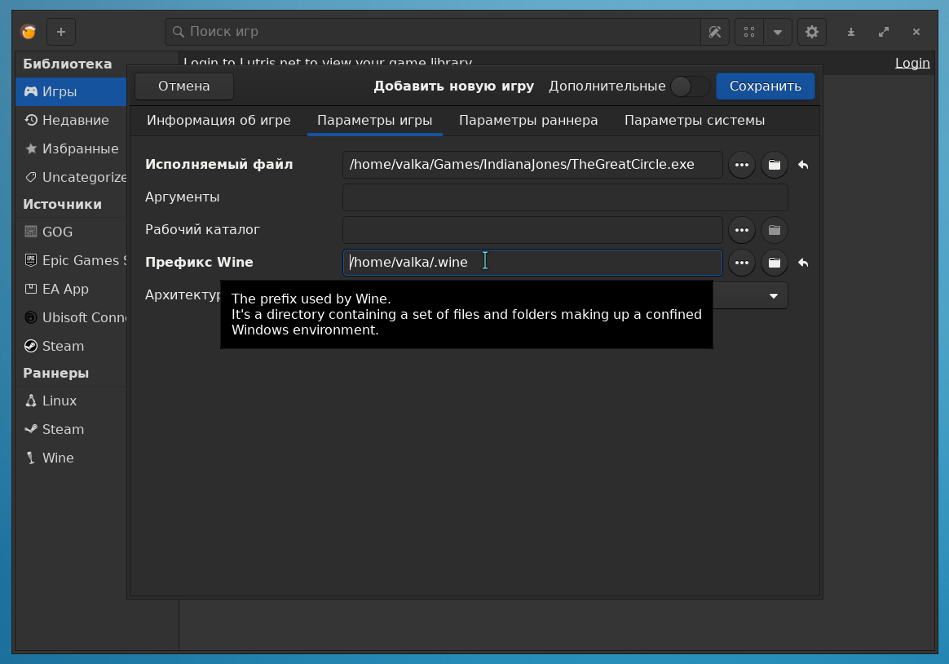
Task: Select Linux runner in sidebar
Action: pyautogui.click(x=71, y=401)
